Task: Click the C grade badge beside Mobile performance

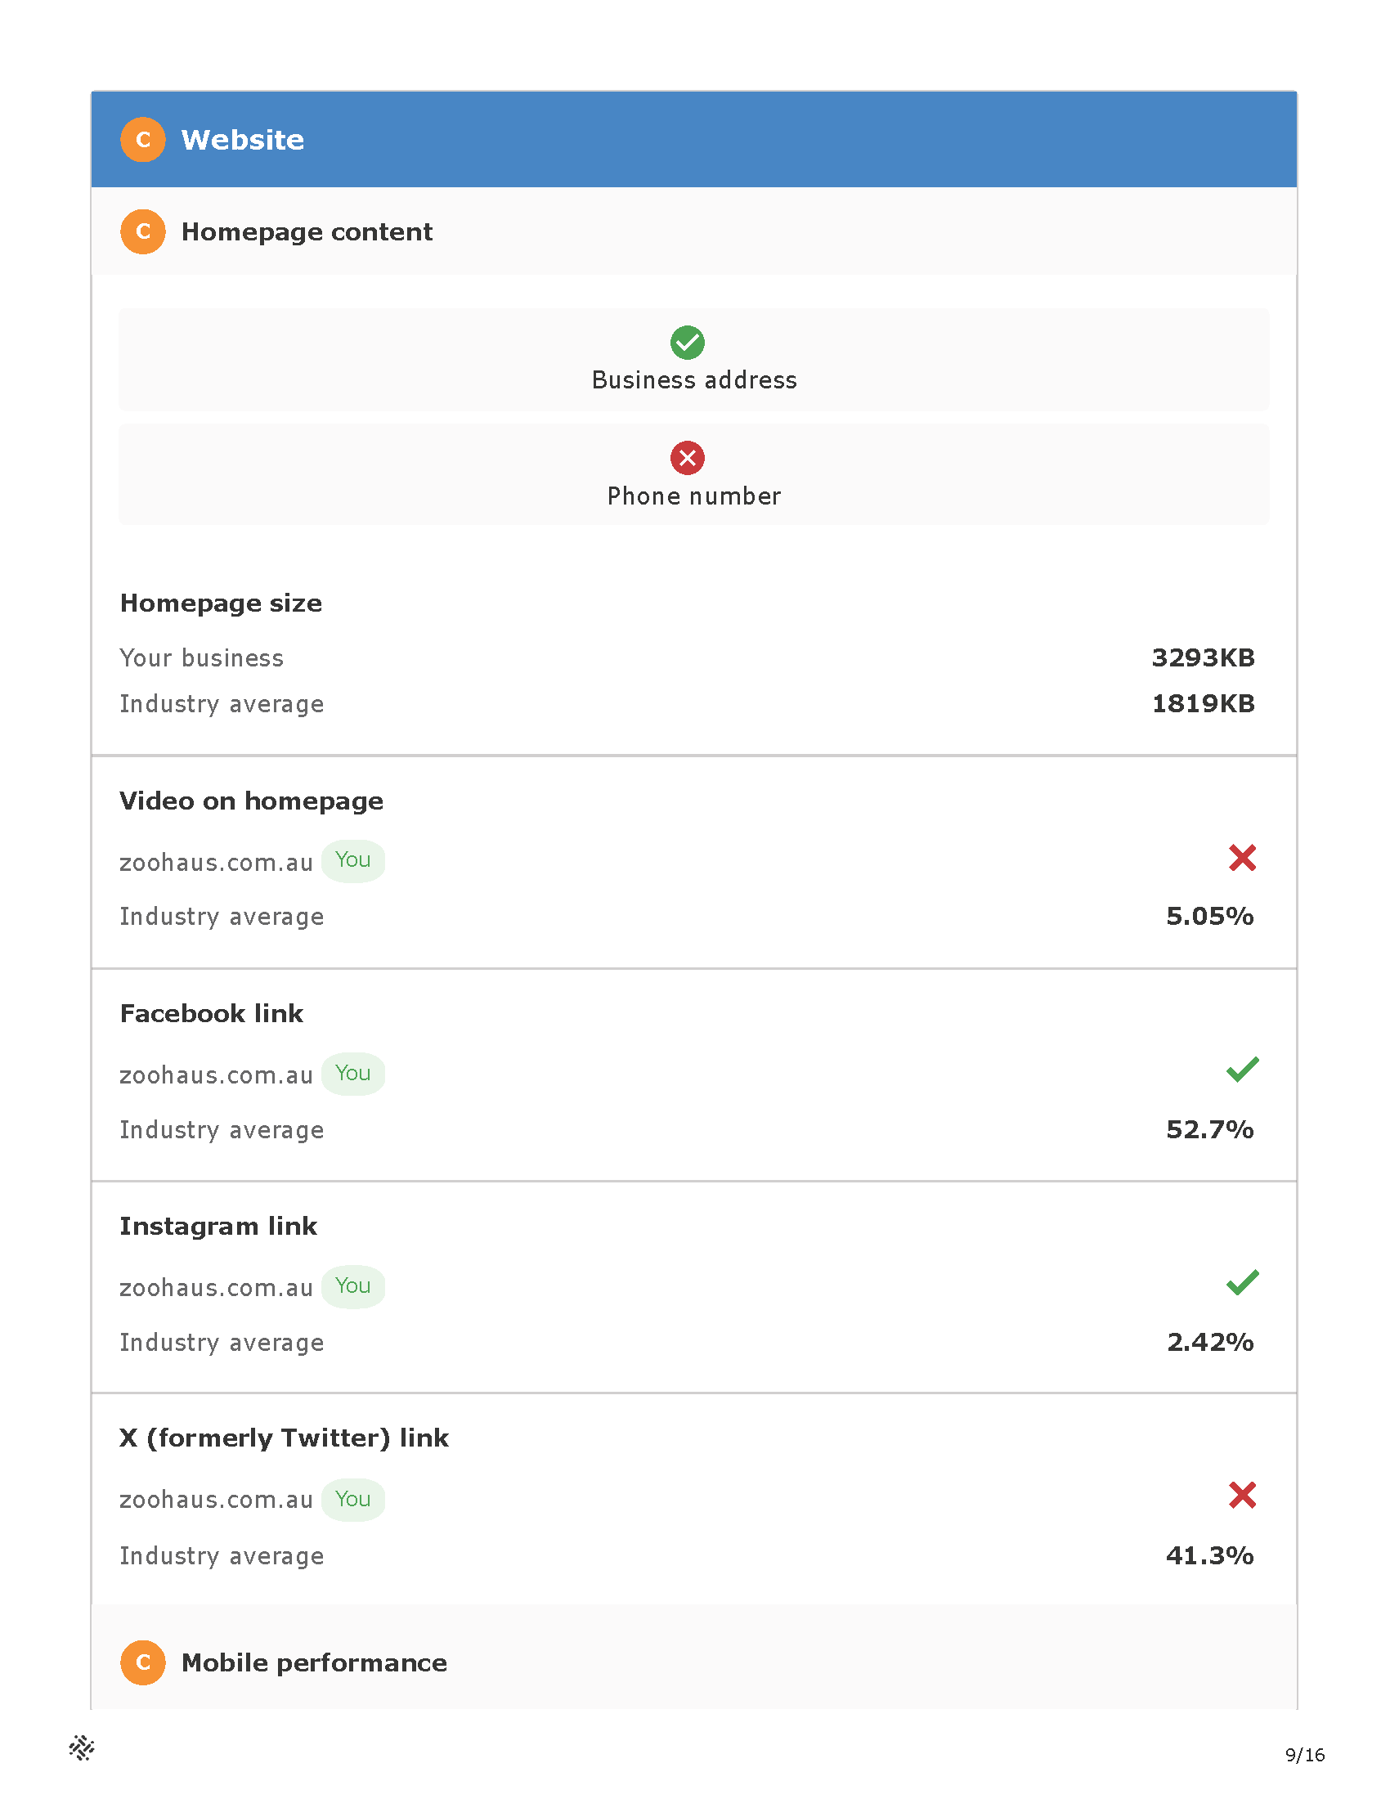Action: pyautogui.click(x=143, y=1662)
